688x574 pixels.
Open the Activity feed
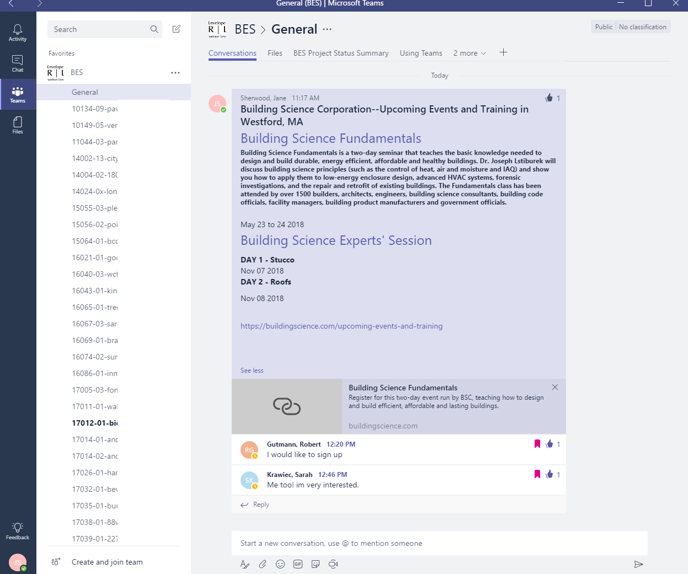click(x=18, y=33)
